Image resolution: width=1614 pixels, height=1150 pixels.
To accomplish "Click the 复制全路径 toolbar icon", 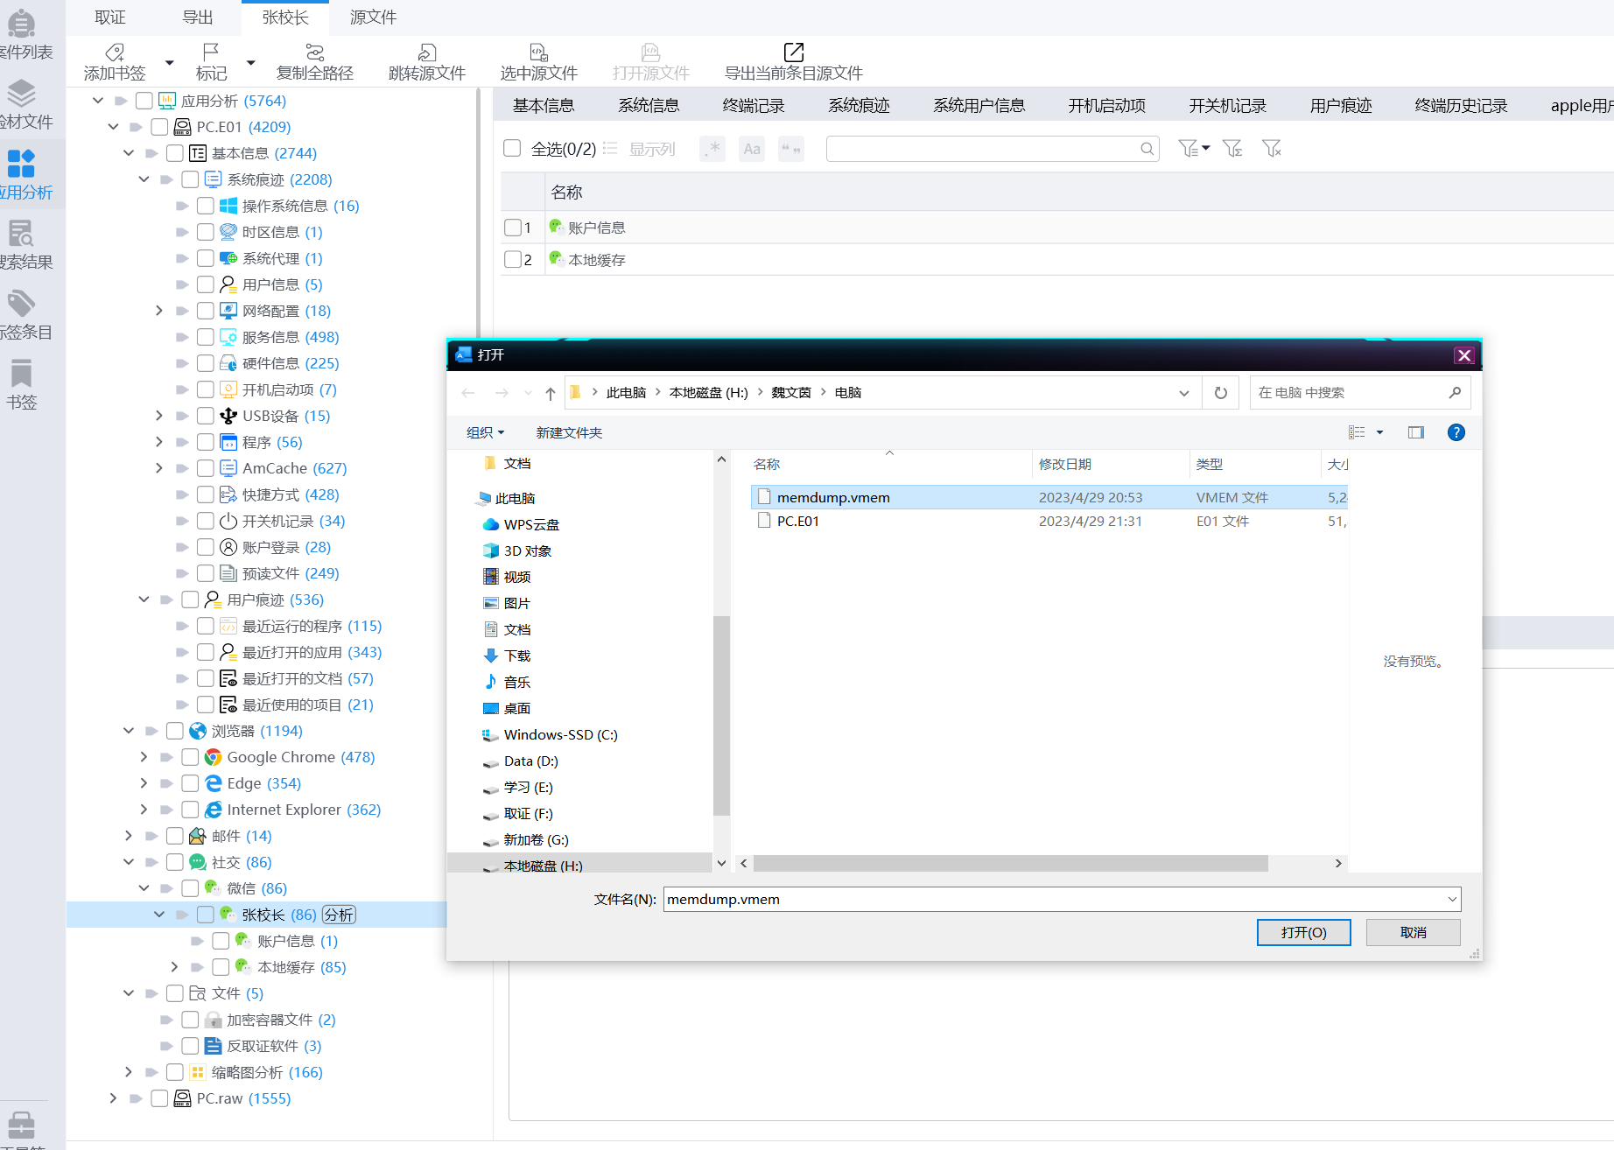I will 315,53.
